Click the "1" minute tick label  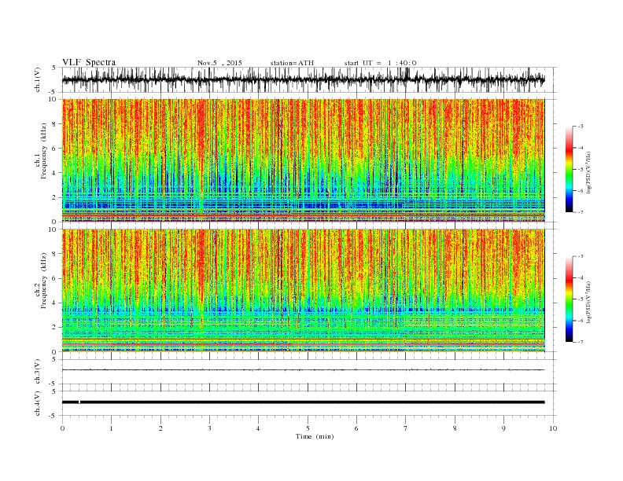(111, 428)
